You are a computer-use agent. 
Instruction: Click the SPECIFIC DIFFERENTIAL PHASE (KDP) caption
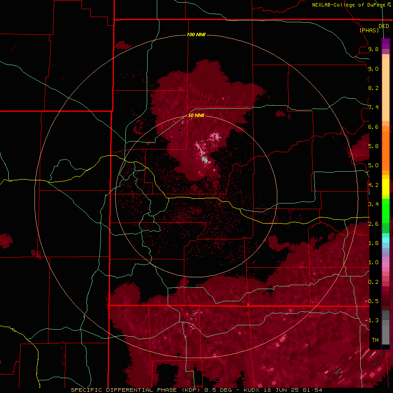coord(136,390)
